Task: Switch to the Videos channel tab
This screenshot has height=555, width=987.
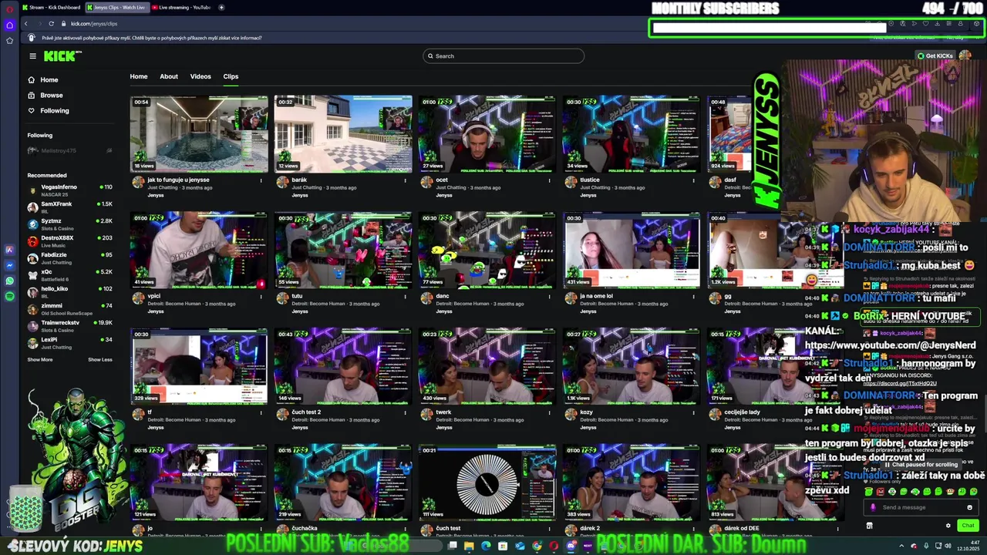Action: [200, 76]
